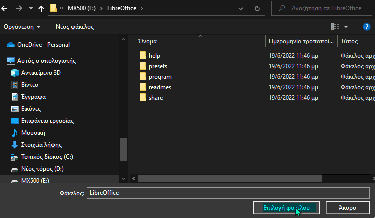Expand the address bar history dropdown
This screenshot has width=375, height=218.
click(241, 8)
